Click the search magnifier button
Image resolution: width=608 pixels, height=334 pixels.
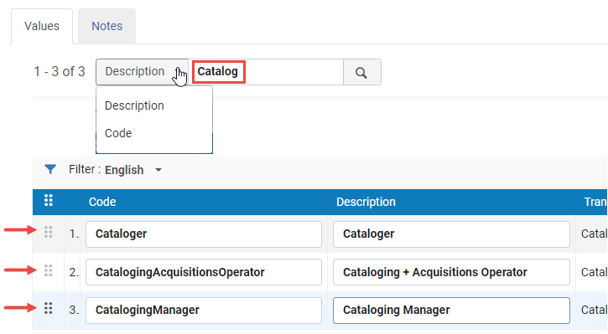coord(361,72)
